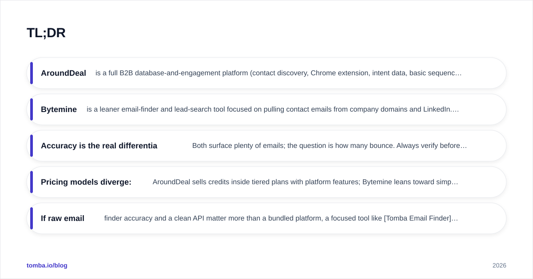Click the AroundDeal sells credits description
This screenshot has width=533, height=279.
tap(305, 182)
